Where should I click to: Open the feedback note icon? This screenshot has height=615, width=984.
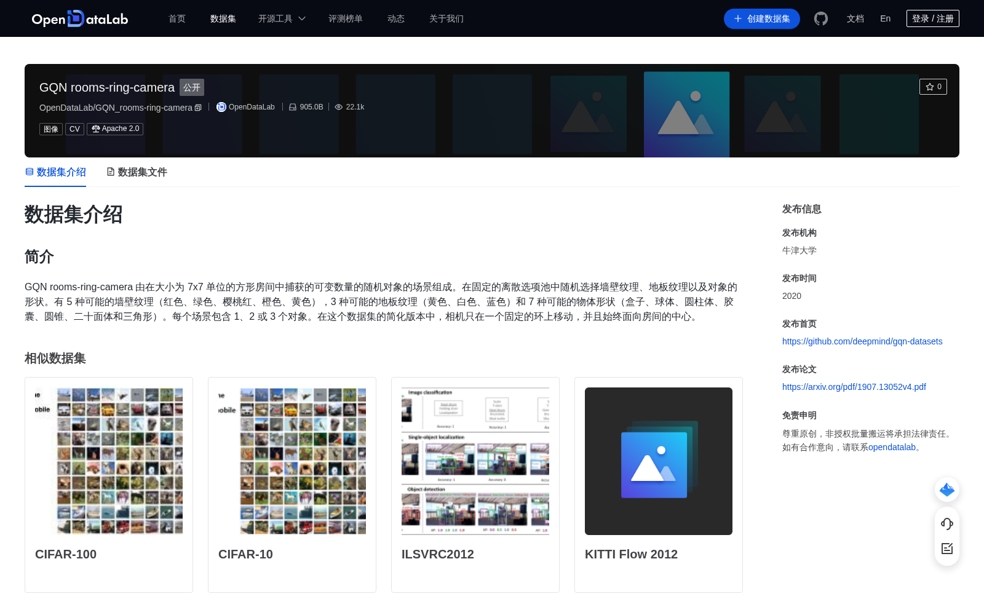(947, 548)
